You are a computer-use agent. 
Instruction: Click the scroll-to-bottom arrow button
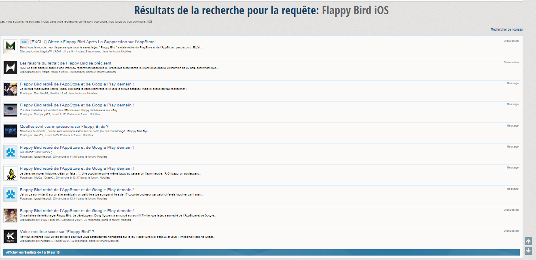pos(528,251)
